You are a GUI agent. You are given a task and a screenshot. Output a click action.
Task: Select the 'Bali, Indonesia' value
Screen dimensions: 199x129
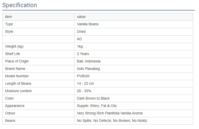89,61
